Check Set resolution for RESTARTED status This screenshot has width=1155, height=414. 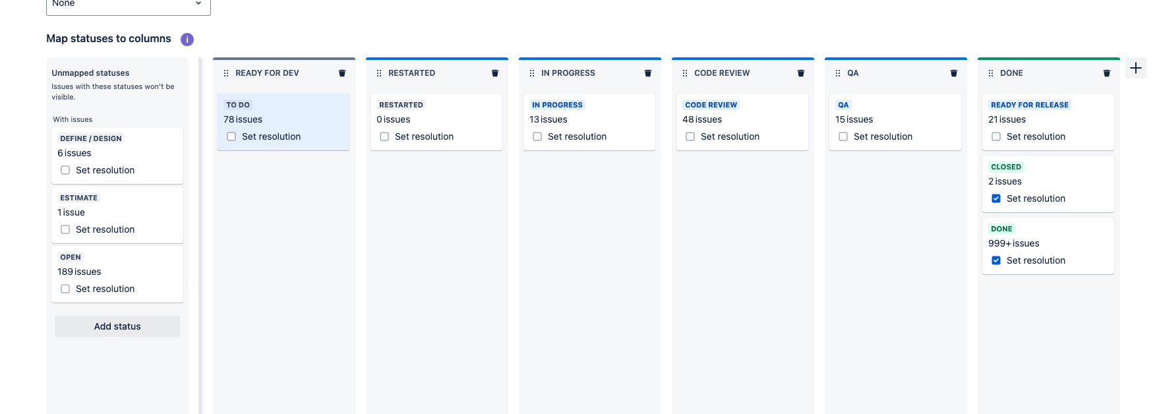(384, 136)
